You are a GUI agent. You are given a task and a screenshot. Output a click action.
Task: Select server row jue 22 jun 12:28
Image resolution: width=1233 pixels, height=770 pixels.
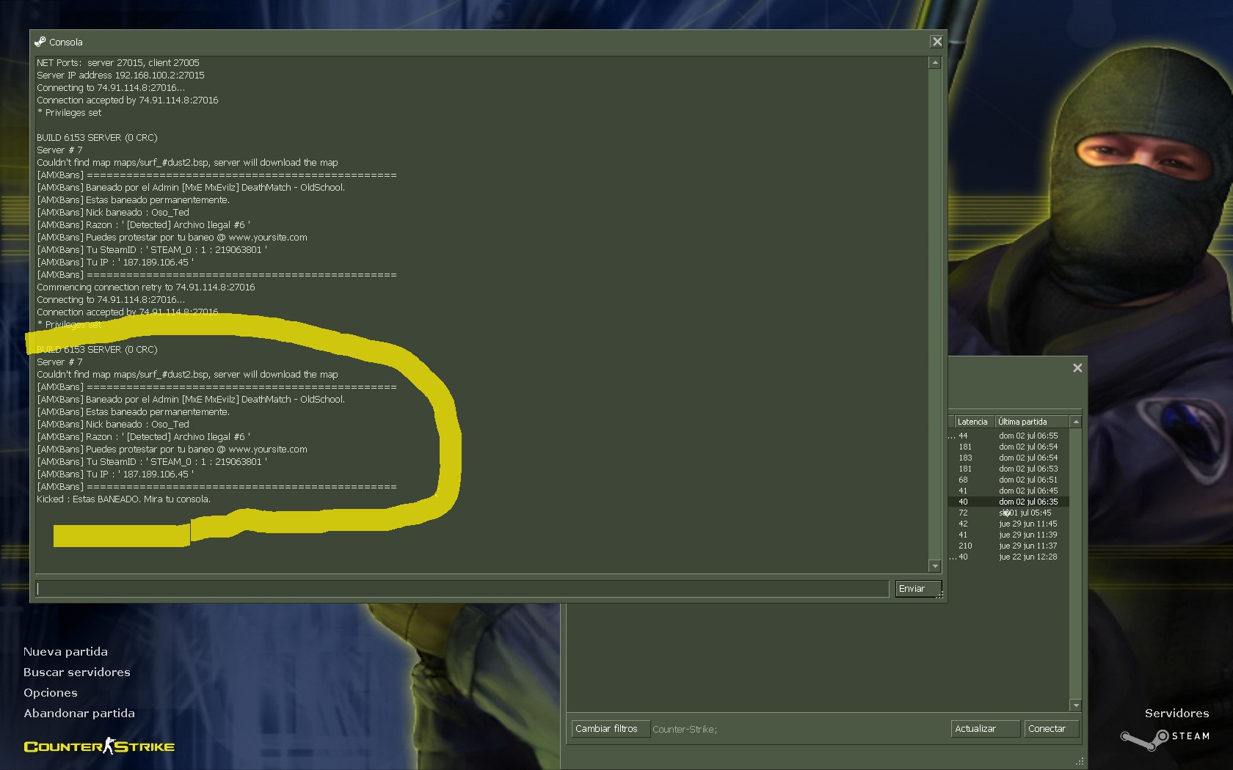(1009, 557)
